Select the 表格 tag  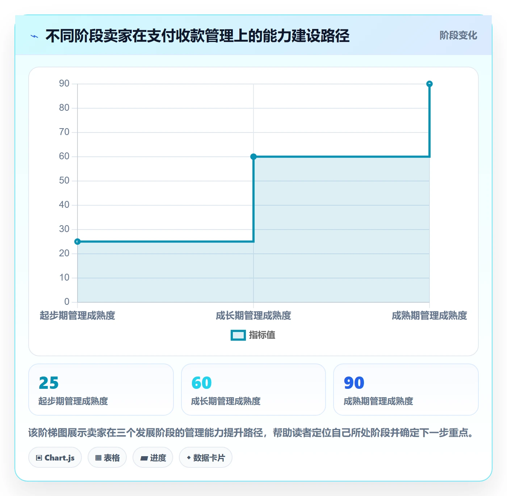click(x=107, y=458)
